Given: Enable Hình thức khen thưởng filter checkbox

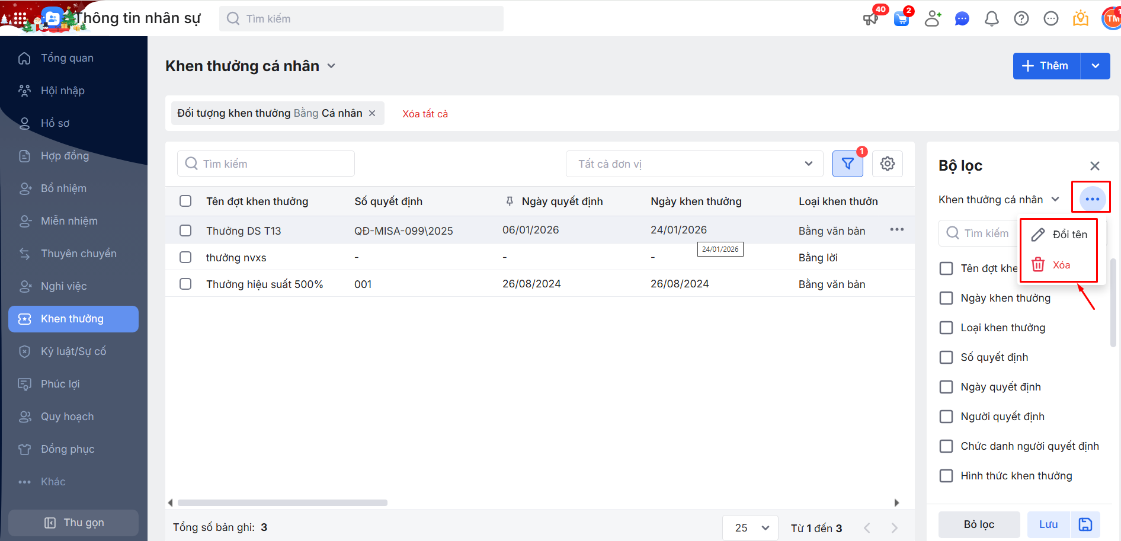Looking at the screenshot, I should tap(946, 476).
